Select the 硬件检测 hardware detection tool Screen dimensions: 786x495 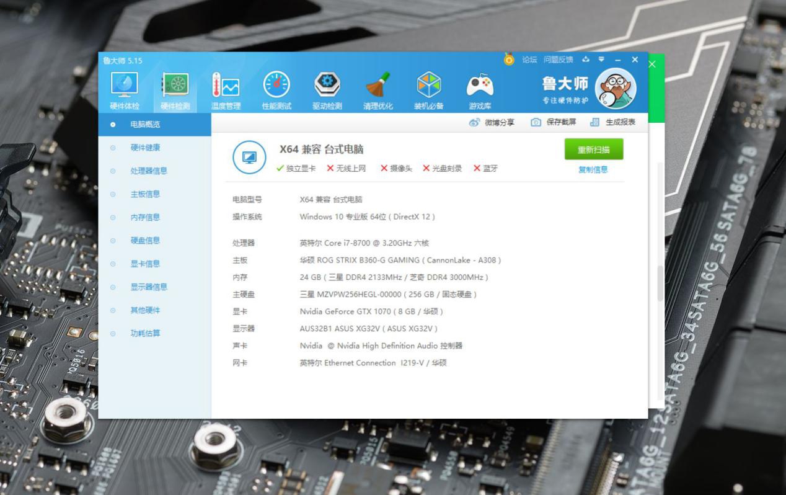coord(175,91)
